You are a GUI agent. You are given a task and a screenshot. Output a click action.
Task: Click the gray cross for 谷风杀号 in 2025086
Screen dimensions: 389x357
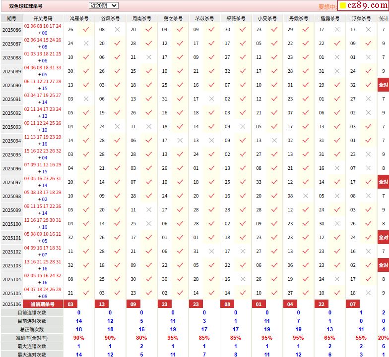(117, 30)
